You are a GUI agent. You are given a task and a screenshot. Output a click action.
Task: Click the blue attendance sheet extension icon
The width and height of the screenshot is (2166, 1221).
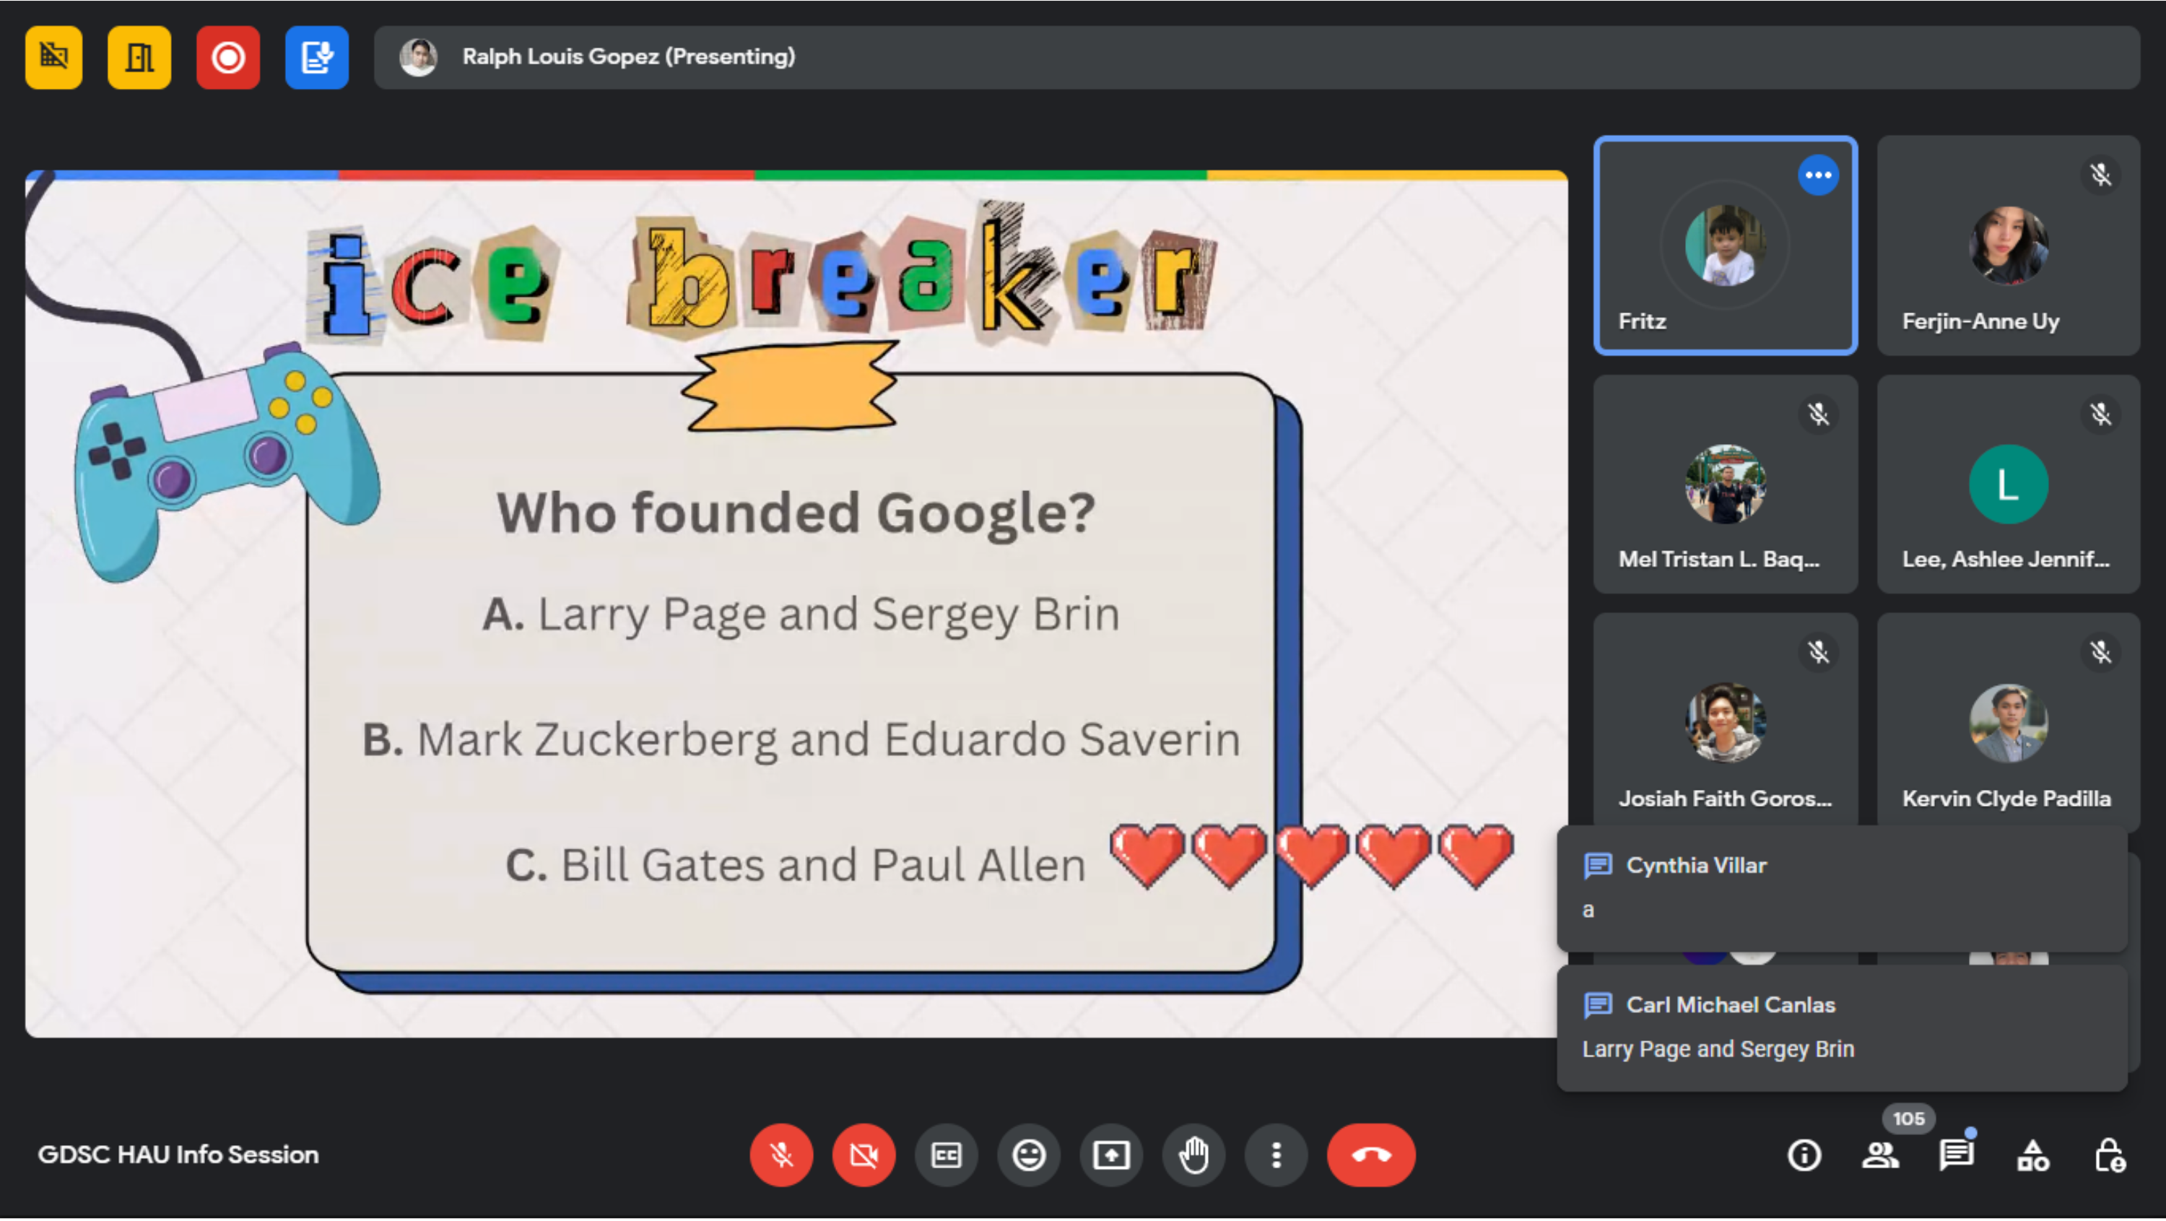[x=317, y=57]
